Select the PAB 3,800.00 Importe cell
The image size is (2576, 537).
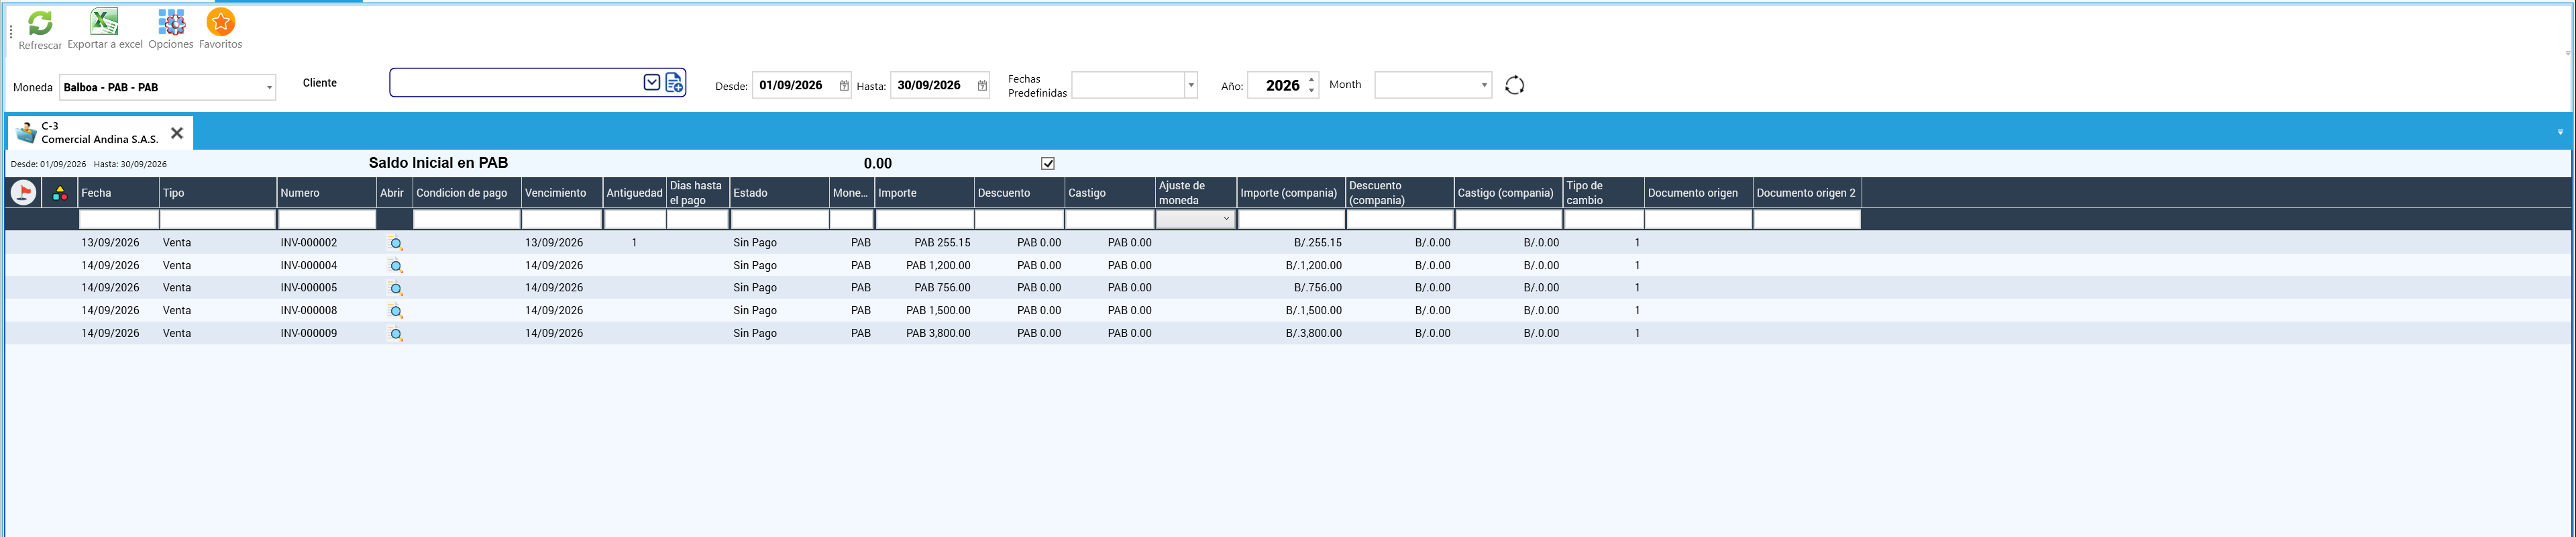click(925, 334)
